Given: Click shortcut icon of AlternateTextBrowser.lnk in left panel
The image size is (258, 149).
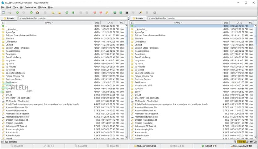Looking at the screenshot, I should pyautogui.click(x=3, y=117).
